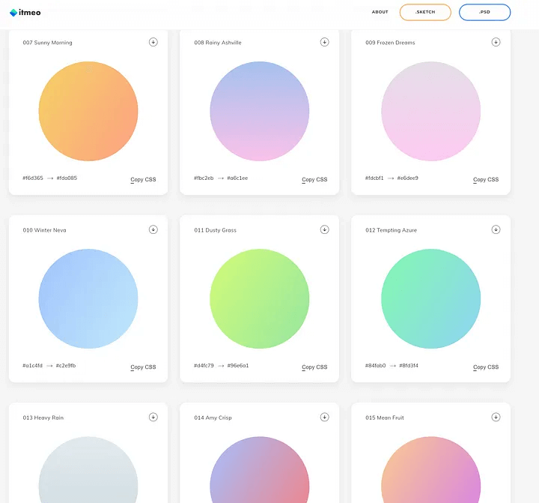Image resolution: width=539 pixels, height=503 pixels.
Task: Download the 013 Heavy Rain gradient
Action: click(153, 418)
